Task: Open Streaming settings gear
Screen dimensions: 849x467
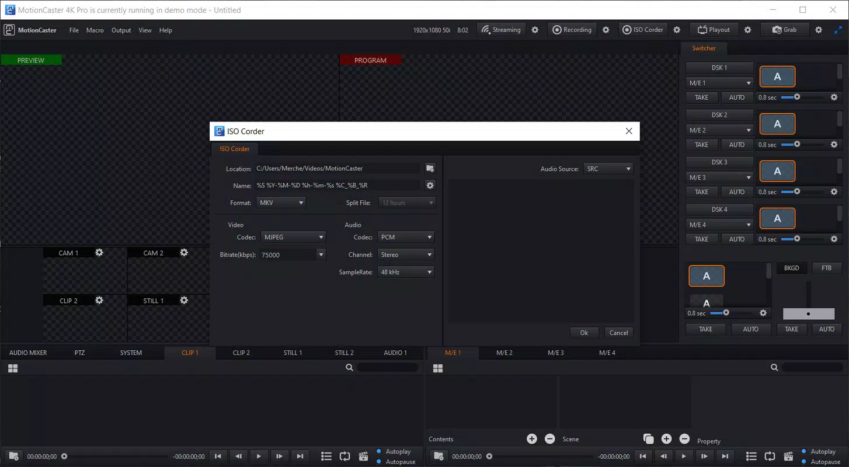Action: click(535, 30)
